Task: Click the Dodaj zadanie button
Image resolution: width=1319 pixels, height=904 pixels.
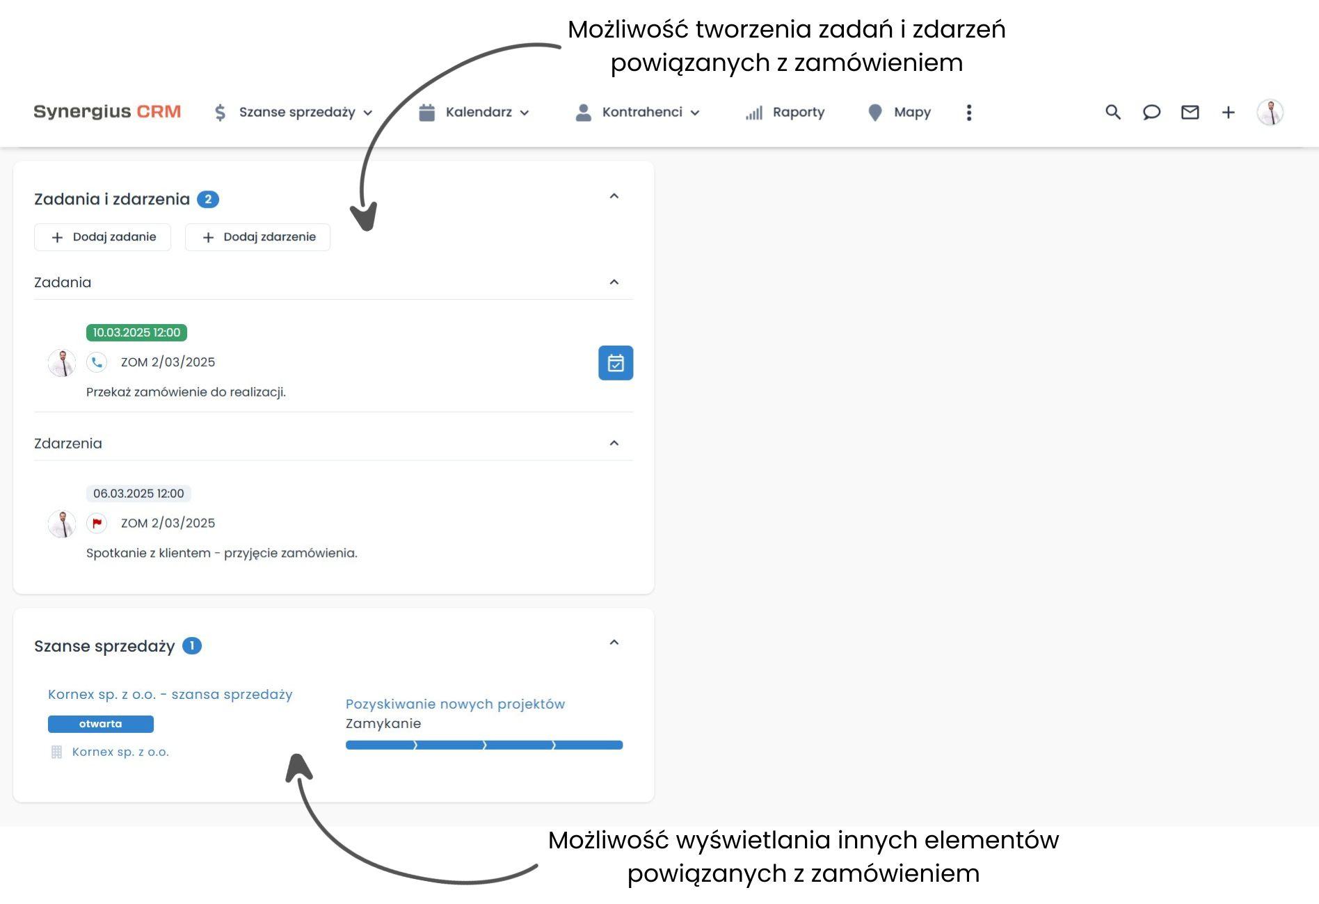Action: (102, 237)
